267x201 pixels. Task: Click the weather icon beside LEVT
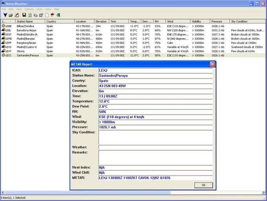[3, 51]
